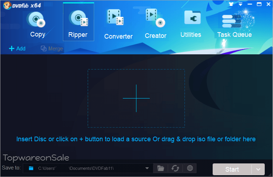Open the skin (t-shirt) icon
The height and width of the screenshot is (177, 273).
231,4
